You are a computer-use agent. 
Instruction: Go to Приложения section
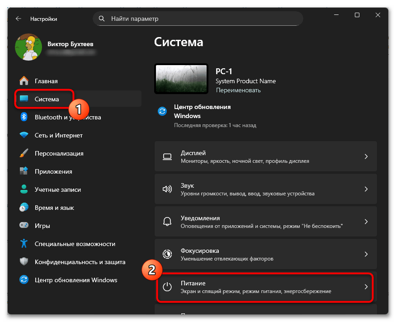click(x=78, y=171)
